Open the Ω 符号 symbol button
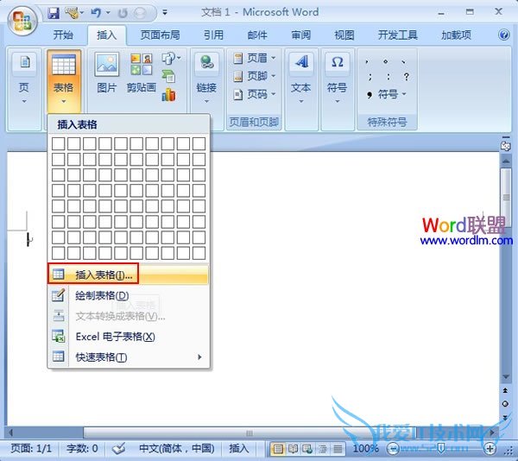This screenshot has width=518, height=461. pyautogui.click(x=337, y=79)
